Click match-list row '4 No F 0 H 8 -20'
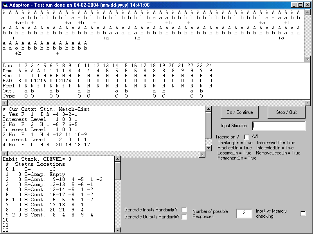Screen dimensions: 313x234 click(46, 144)
